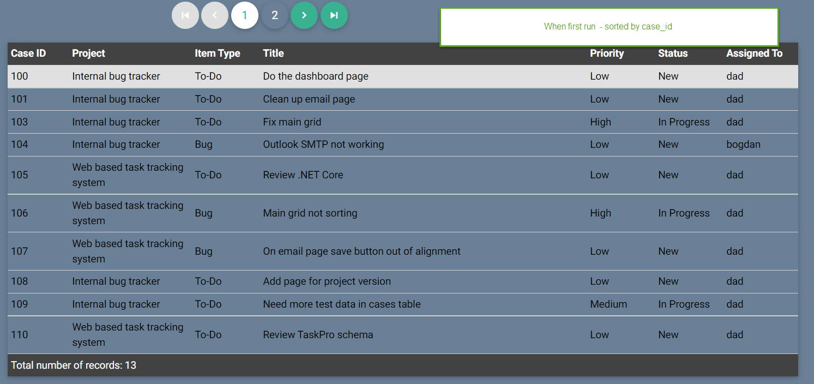Select case ID 101 cell
The width and height of the screenshot is (814, 384).
coord(20,99)
